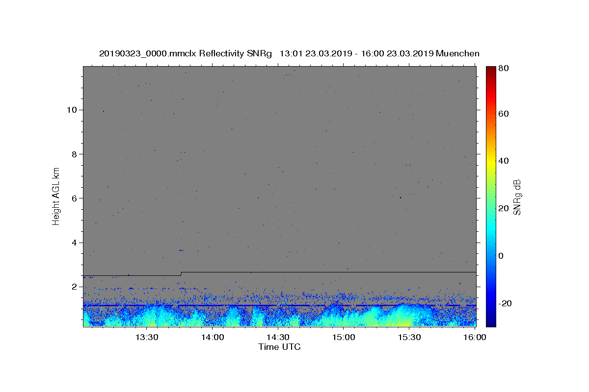
Task: Click the colorbar value 40
Action: point(505,161)
